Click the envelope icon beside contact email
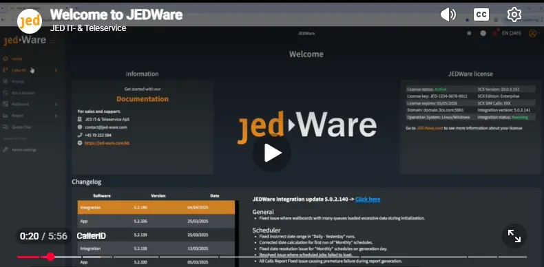This screenshot has width=544, height=267. (80, 127)
